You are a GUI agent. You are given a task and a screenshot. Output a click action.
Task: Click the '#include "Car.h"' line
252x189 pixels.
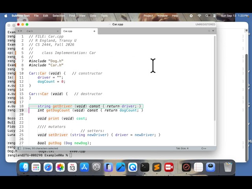tap(46, 65)
